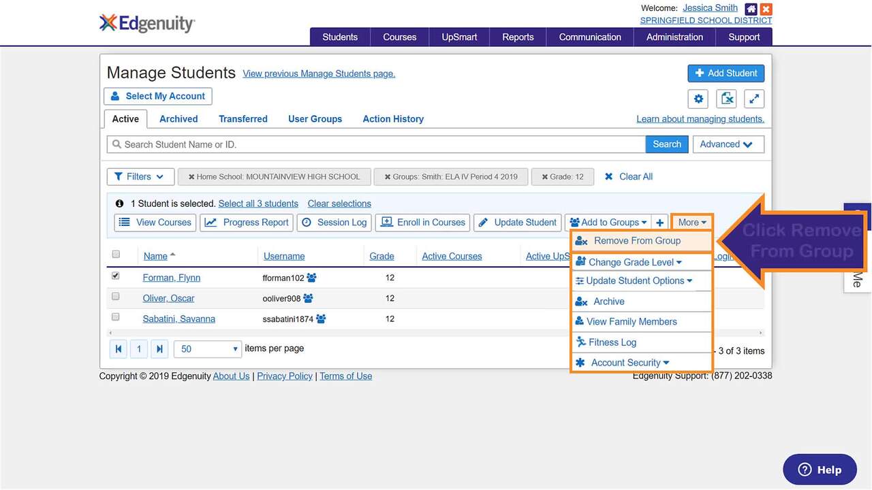Expand the Advanced search dropdown
872x490 pixels.
728,144
